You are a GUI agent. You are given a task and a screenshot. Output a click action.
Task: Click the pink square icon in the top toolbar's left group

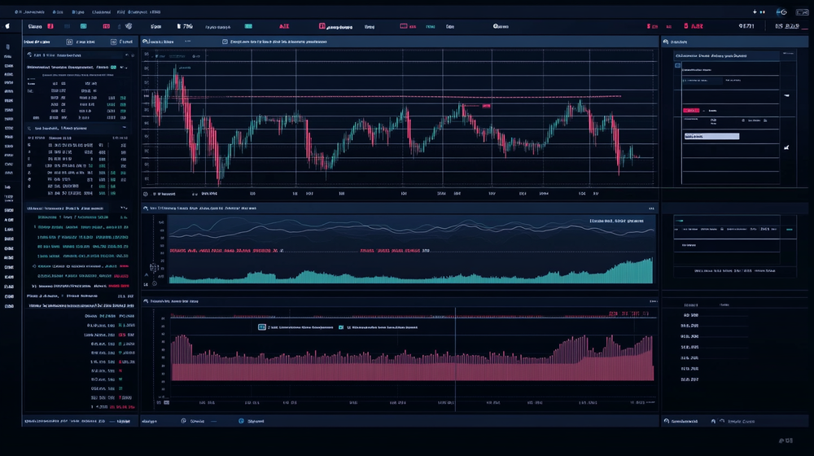tap(50, 27)
